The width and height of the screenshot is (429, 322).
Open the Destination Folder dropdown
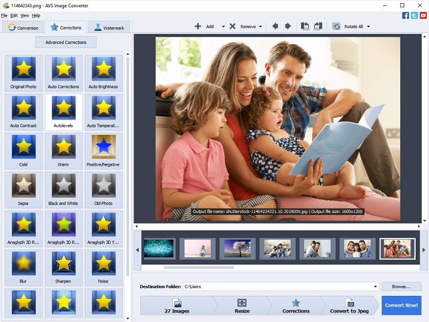coord(376,287)
